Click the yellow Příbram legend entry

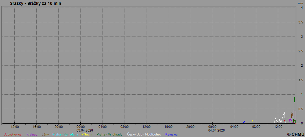click(87, 134)
